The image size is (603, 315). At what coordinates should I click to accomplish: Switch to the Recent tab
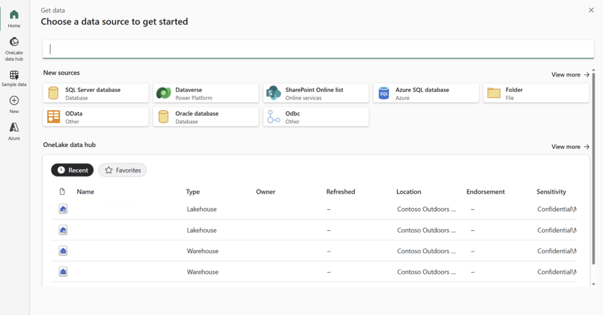pyautogui.click(x=72, y=170)
